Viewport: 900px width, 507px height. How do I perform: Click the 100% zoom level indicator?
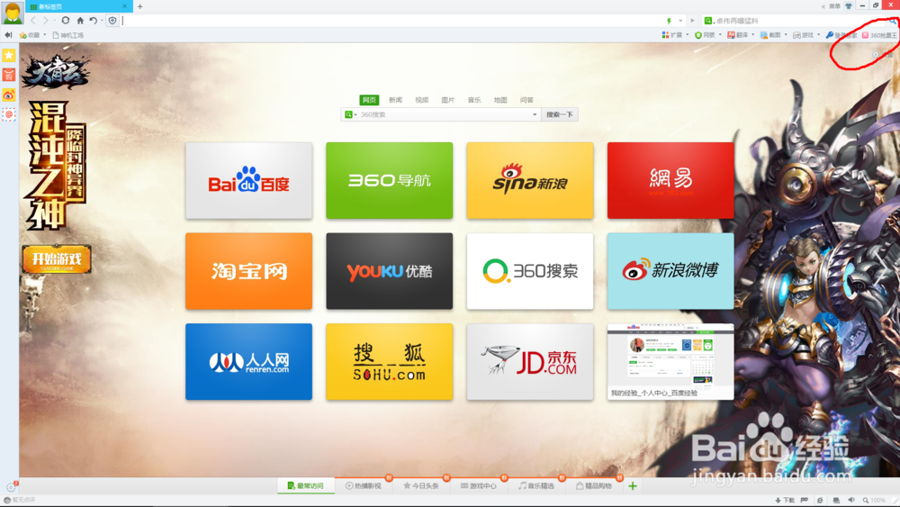[874, 500]
